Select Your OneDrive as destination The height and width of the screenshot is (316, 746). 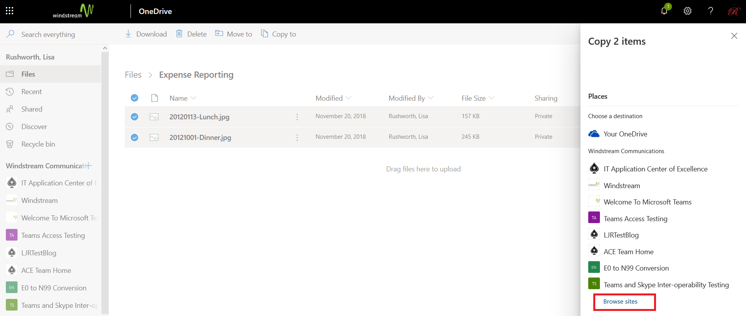(618, 134)
